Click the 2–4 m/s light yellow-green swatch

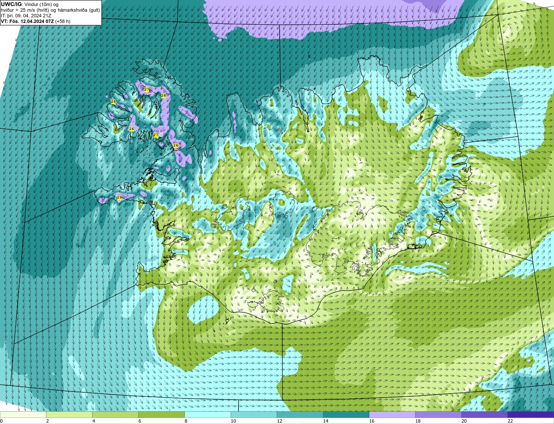[69, 414]
